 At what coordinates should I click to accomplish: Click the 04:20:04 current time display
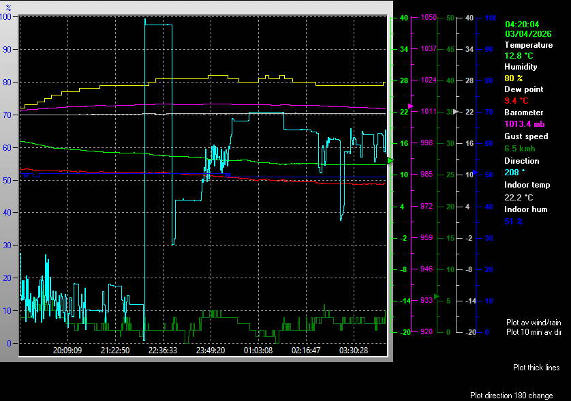coord(522,24)
